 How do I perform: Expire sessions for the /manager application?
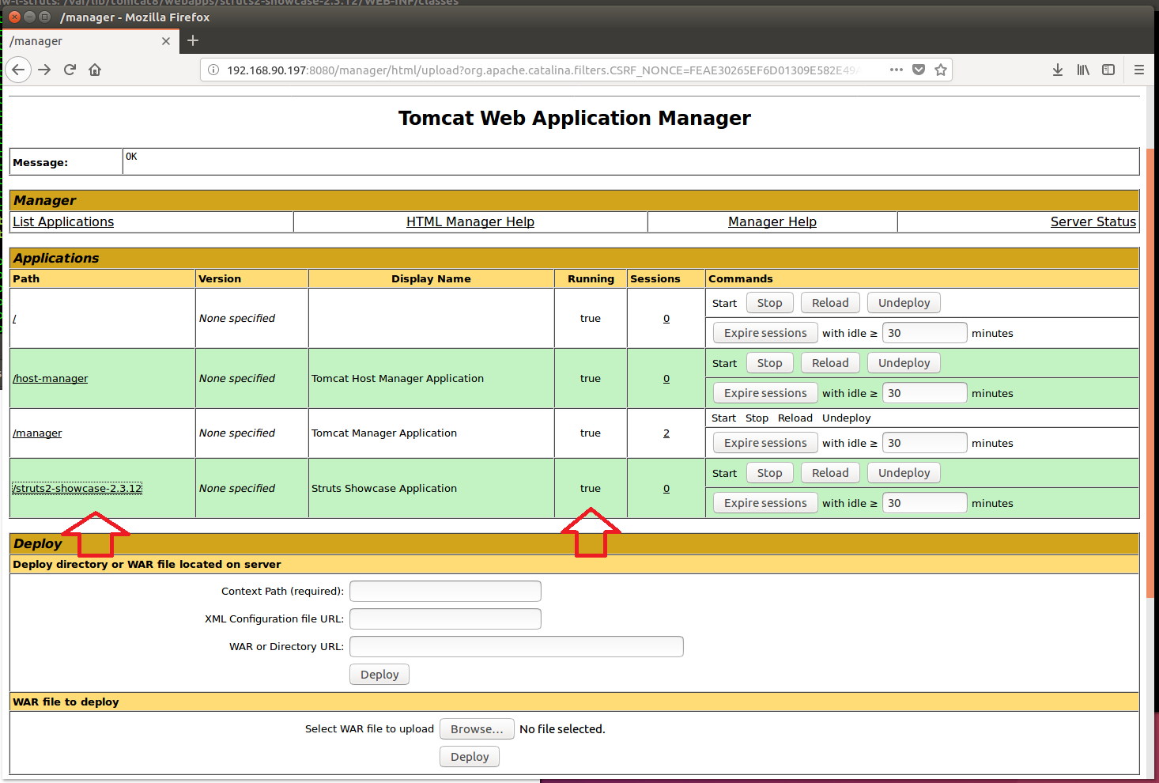(x=765, y=443)
